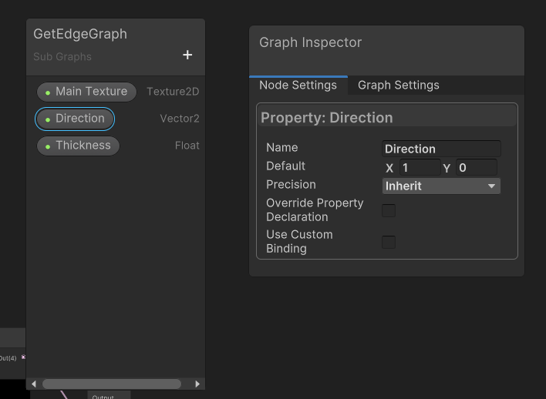Enable Override Property Declaration checkbox

click(x=389, y=210)
